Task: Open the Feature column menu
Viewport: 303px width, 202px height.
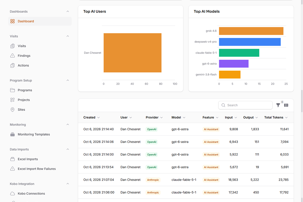Action: 217,118
